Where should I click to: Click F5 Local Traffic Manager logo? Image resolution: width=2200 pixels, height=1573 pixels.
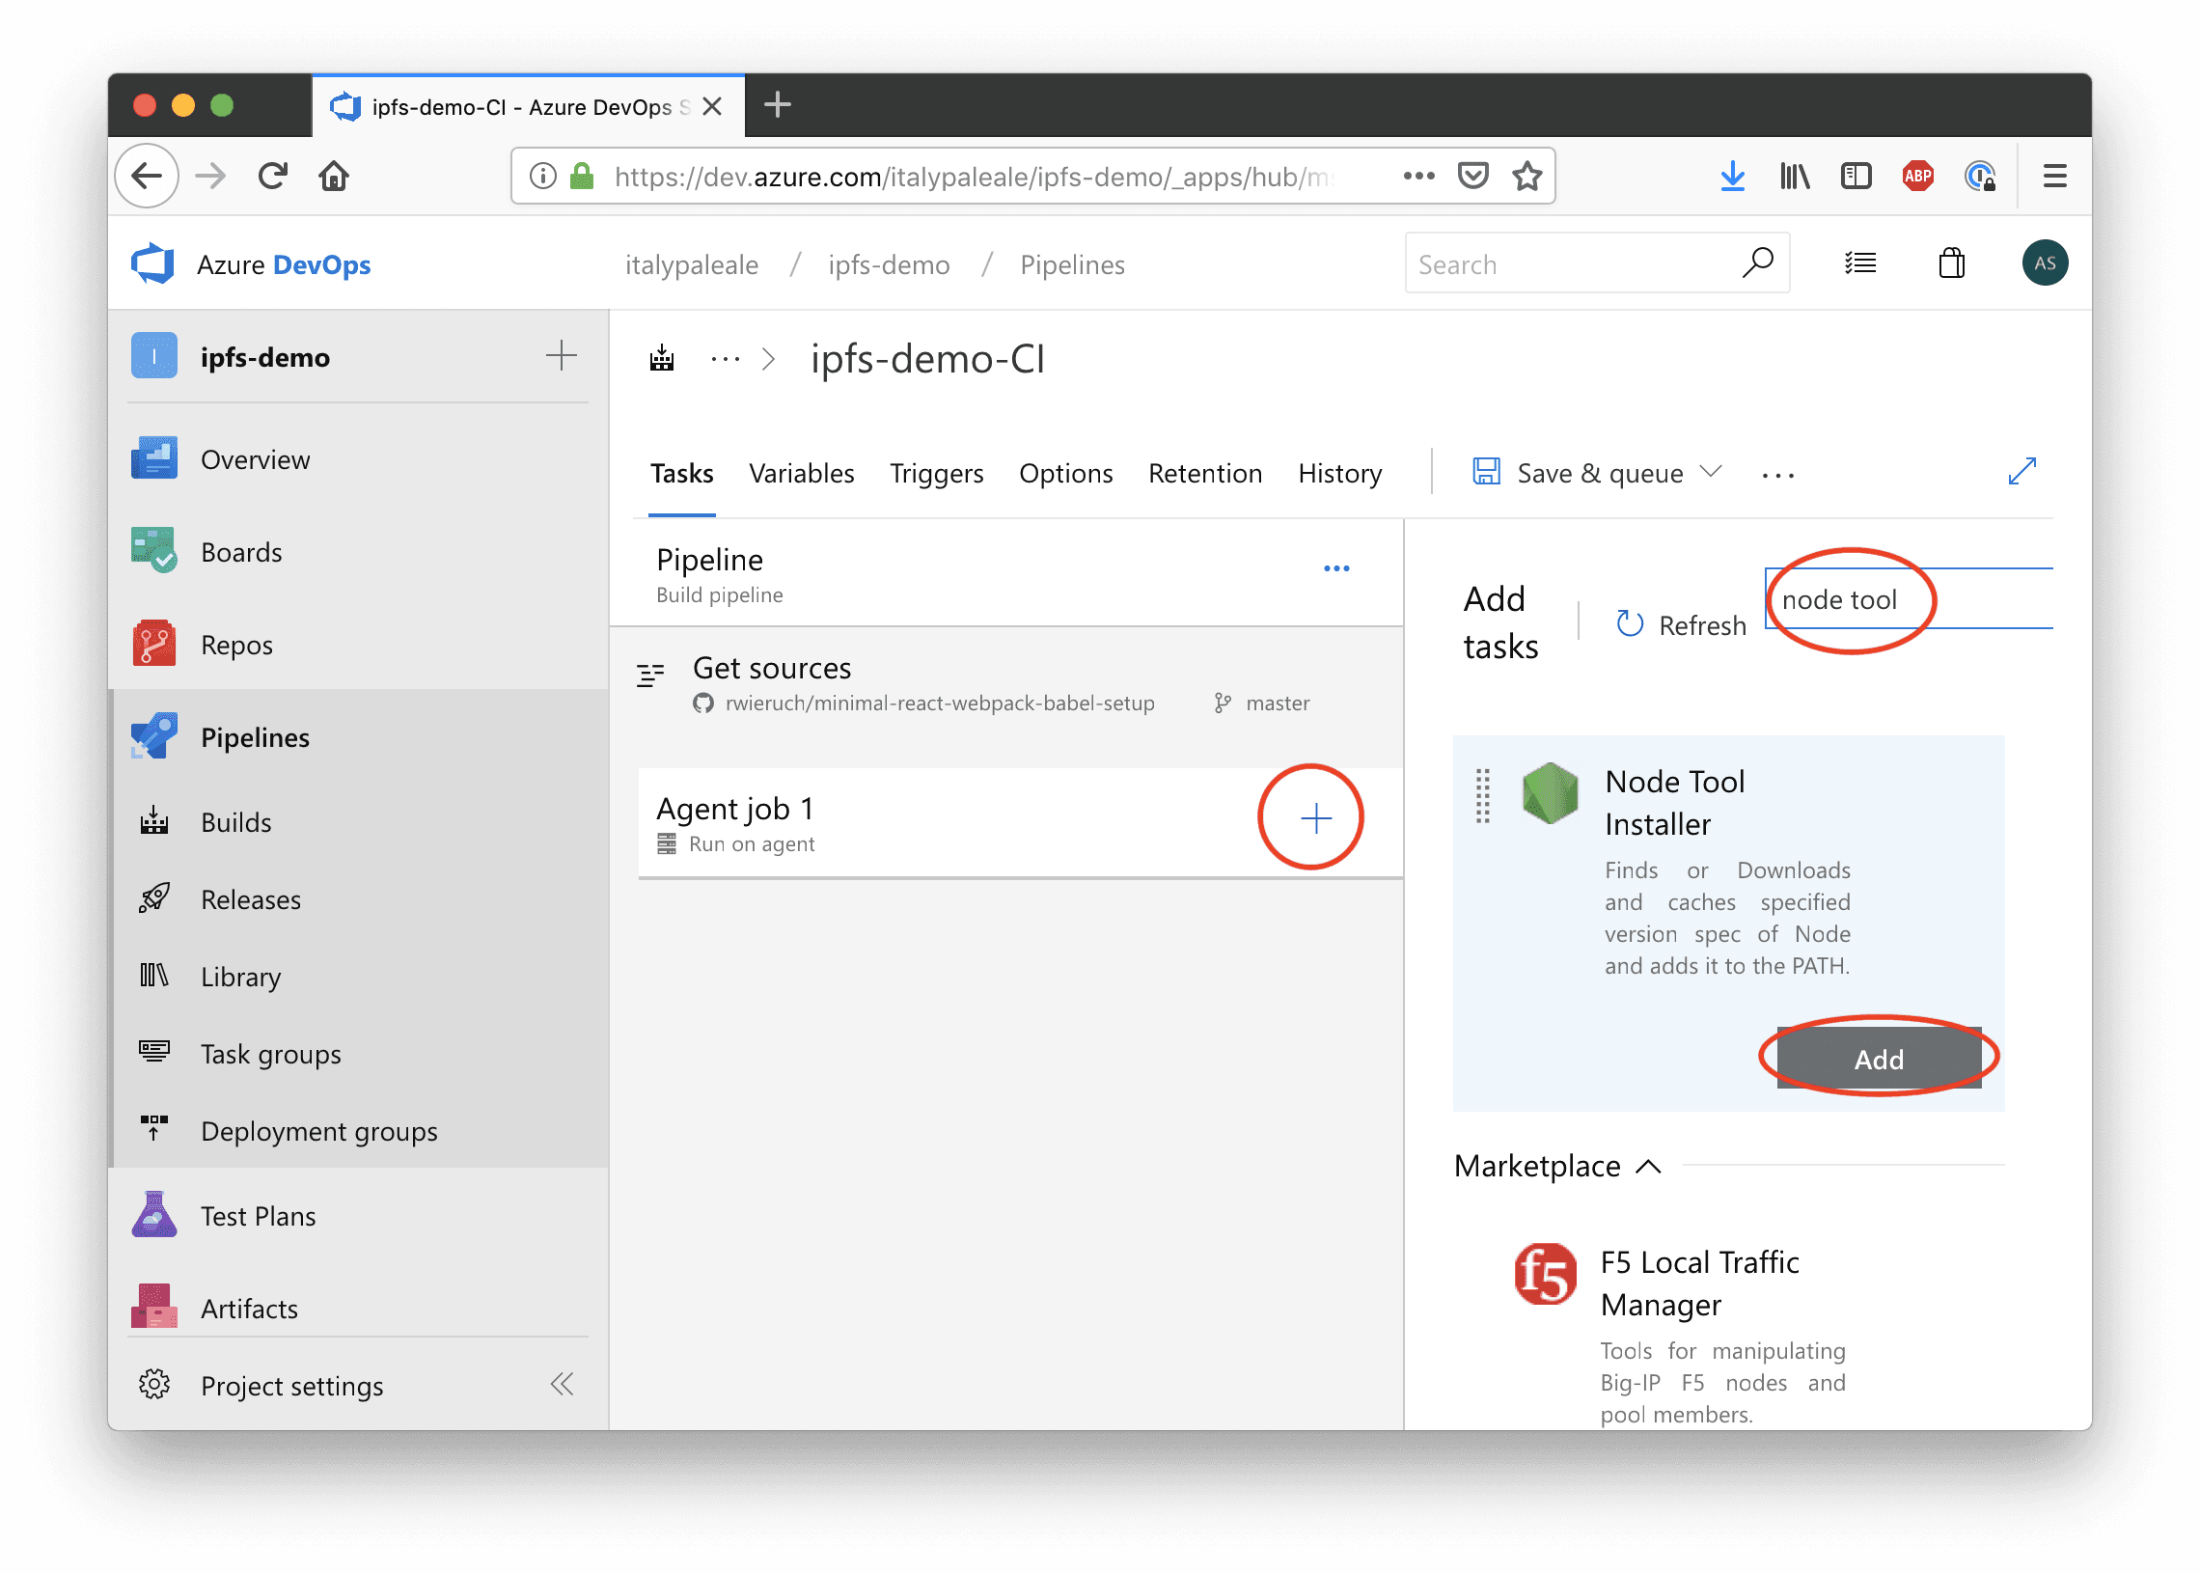tap(1545, 1274)
